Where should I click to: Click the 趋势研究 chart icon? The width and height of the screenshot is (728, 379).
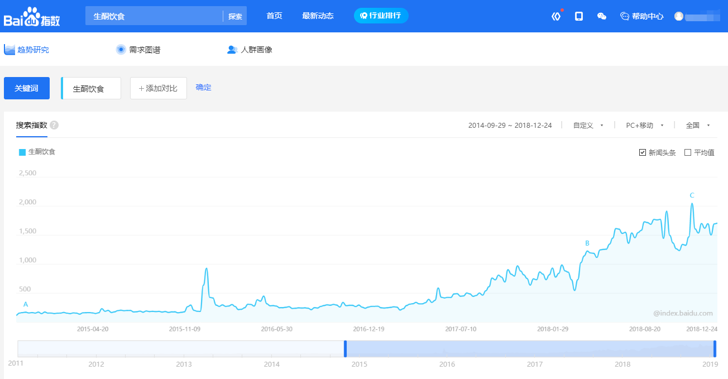click(9, 50)
